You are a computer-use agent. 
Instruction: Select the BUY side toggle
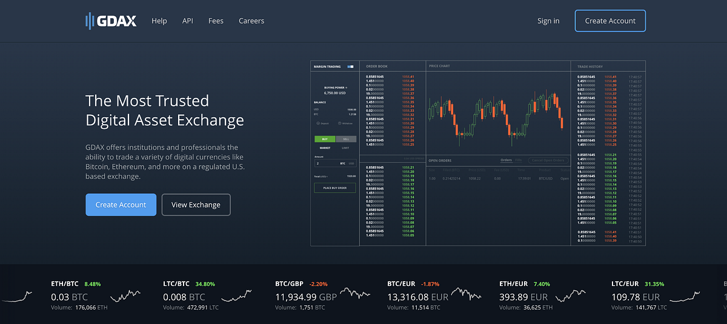coord(325,139)
